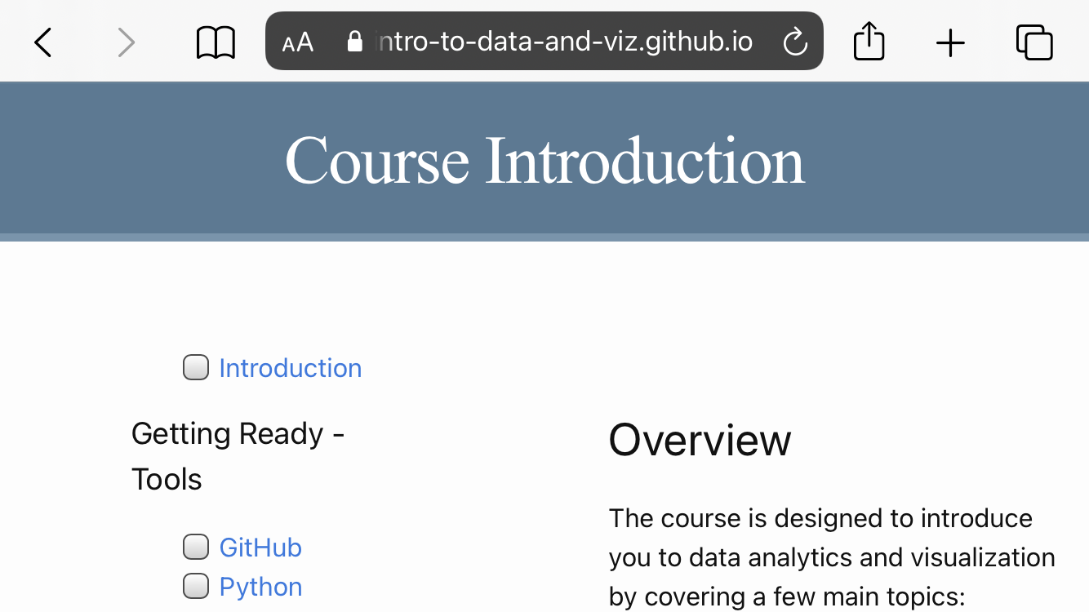Open the Introduction link
The height and width of the screenshot is (612, 1089).
(x=291, y=368)
